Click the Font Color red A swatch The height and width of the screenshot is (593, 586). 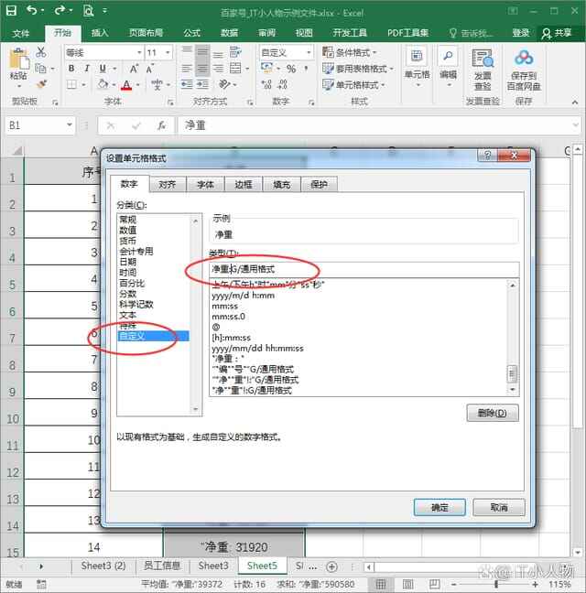tap(126, 85)
